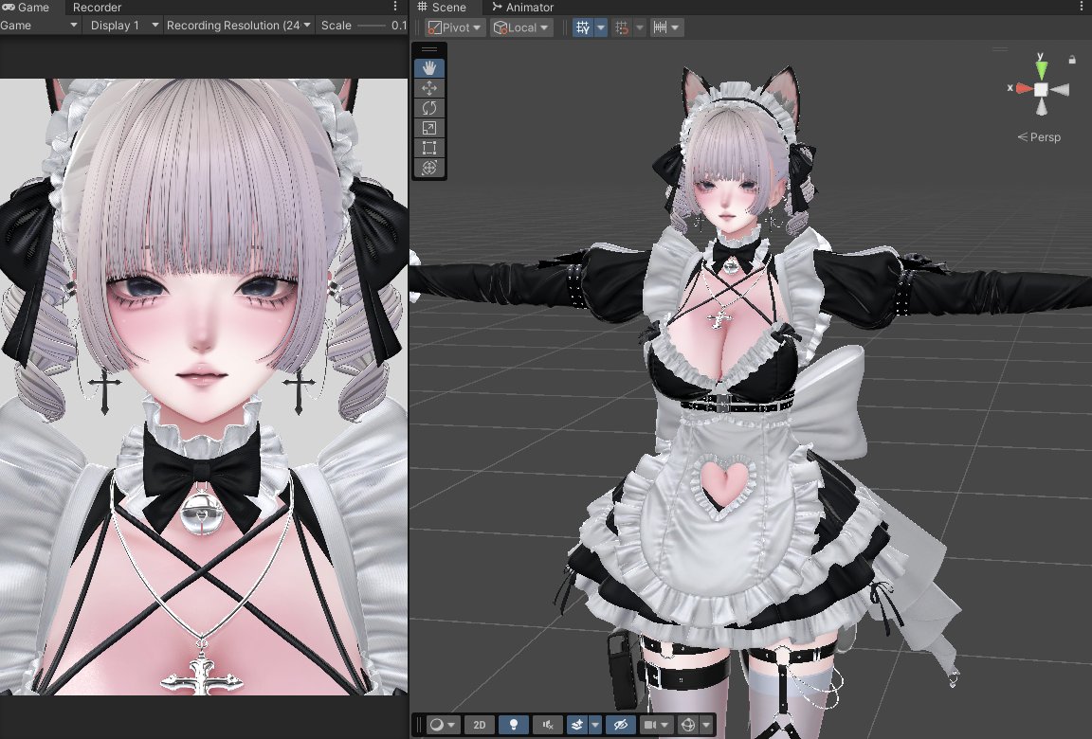Expand grid visibility options arrow
The width and height of the screenshot is (1092, 739).
600,27
